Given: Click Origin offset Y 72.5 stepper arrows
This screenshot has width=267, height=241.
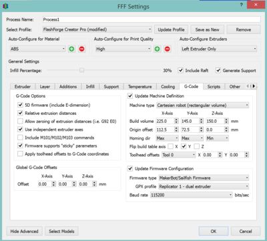Looking at the screenshot, I should pyautogui.click(x=202, y=130).
